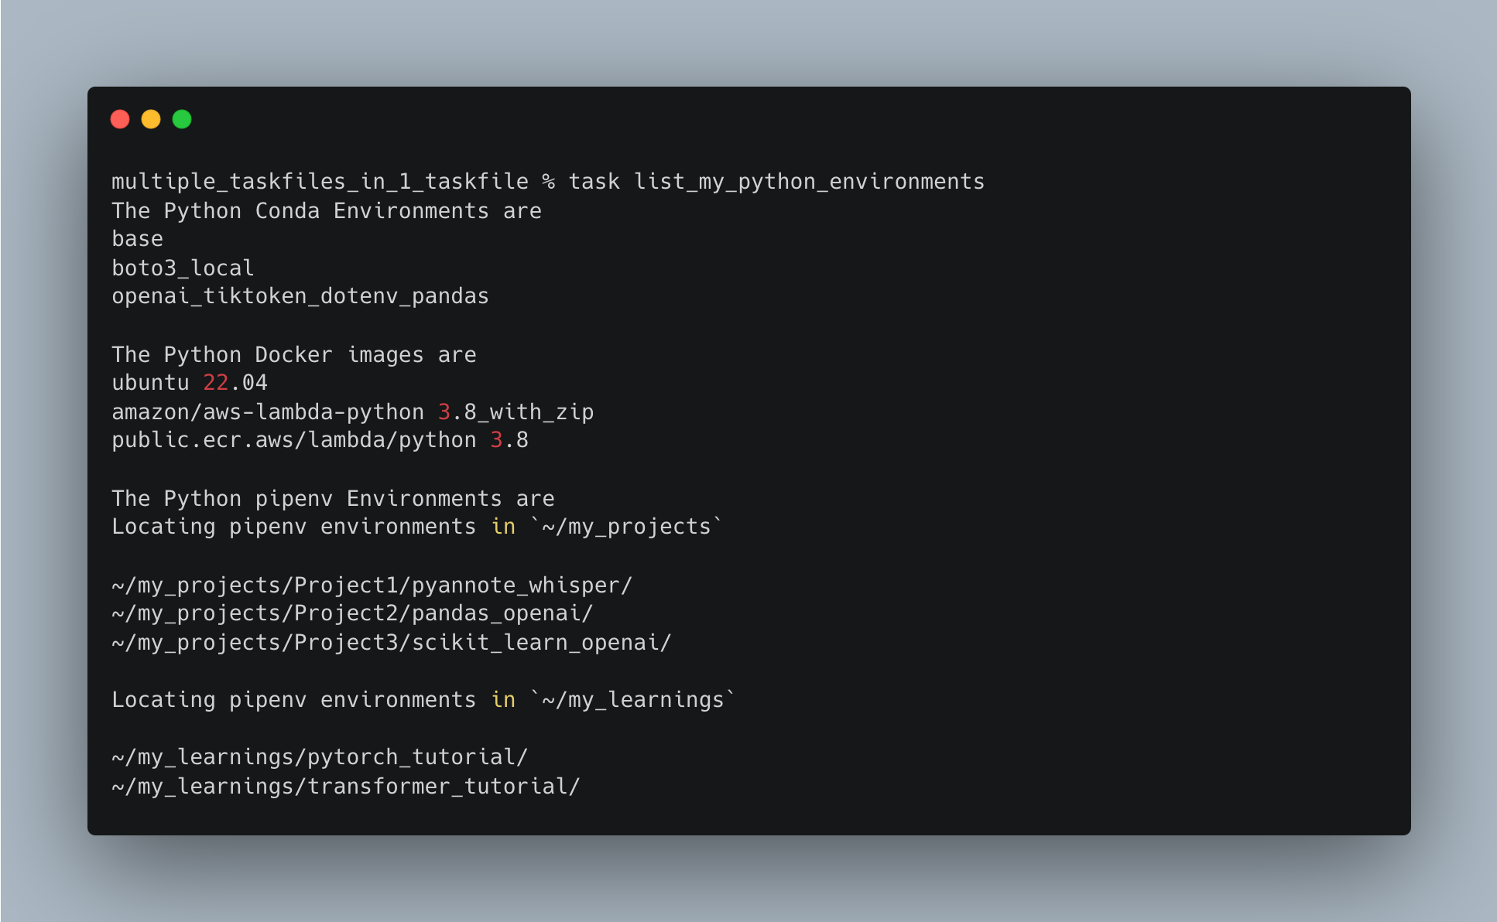Image resolution: width=1497 pixels, height=922 pixels.
Task: Click the yellow minimize window button
Action: click(151, 119)
